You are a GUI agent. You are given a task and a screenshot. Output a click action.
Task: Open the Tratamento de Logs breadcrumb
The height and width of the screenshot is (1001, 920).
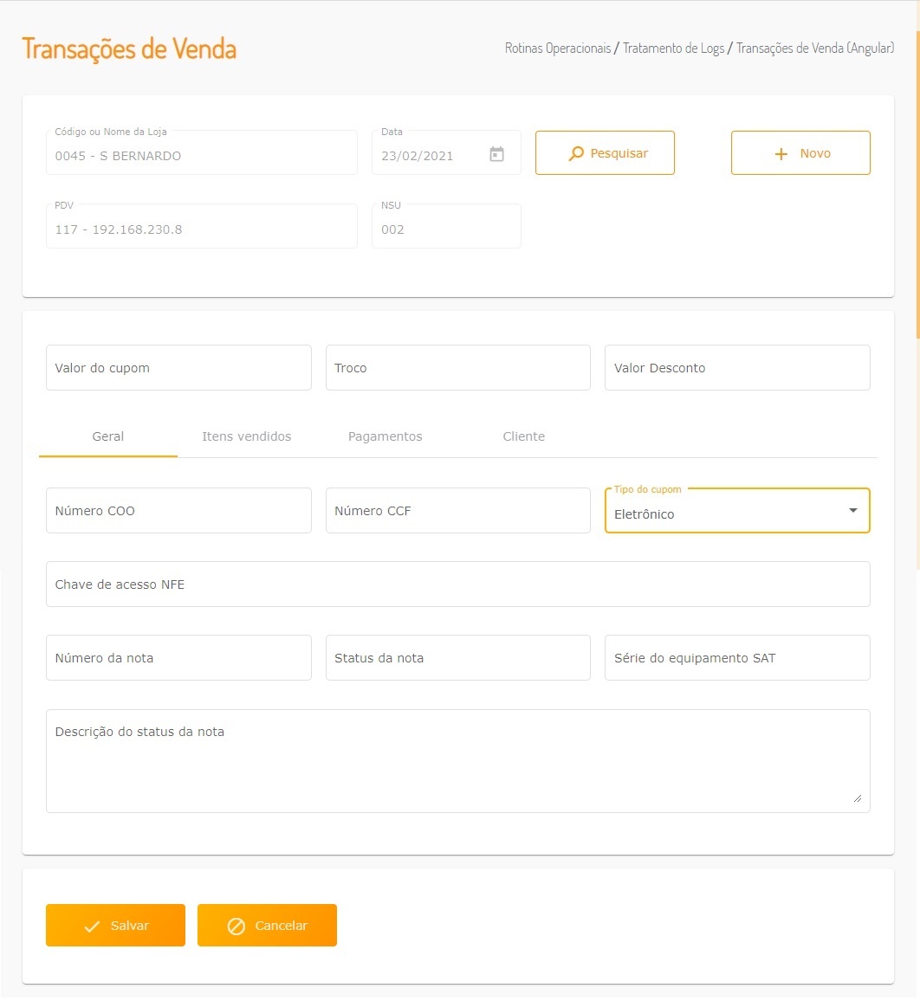pos(673,48)
